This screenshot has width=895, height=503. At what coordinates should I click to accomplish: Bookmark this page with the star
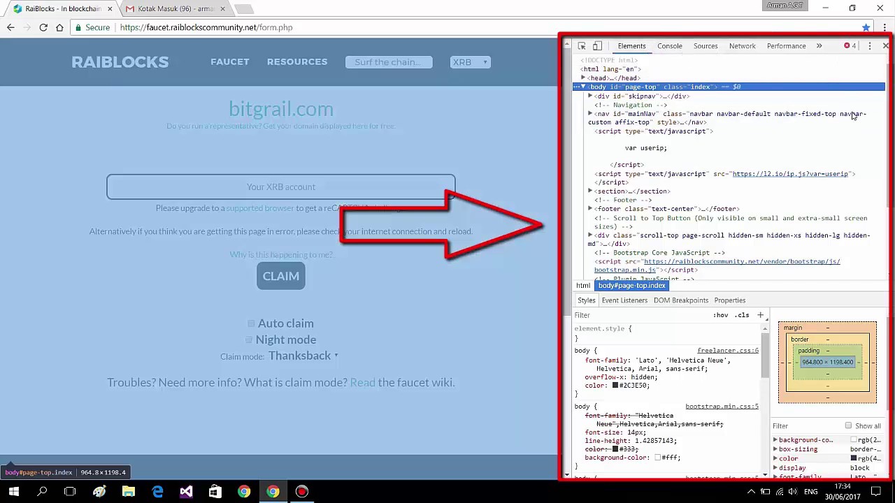pos(866,27)
